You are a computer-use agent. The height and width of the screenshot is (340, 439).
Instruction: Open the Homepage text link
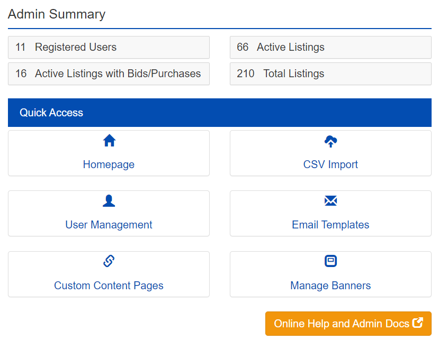coord(109,164)
